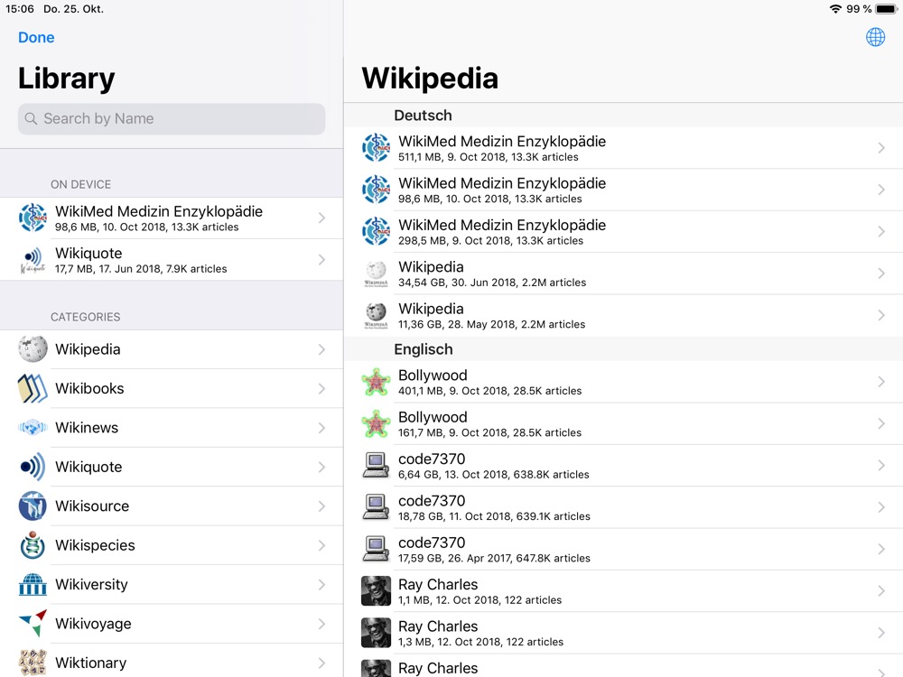Screen dimensions: 903x677
Task: Click the Wikiversity building icon
Action: [x=33, y=585]
